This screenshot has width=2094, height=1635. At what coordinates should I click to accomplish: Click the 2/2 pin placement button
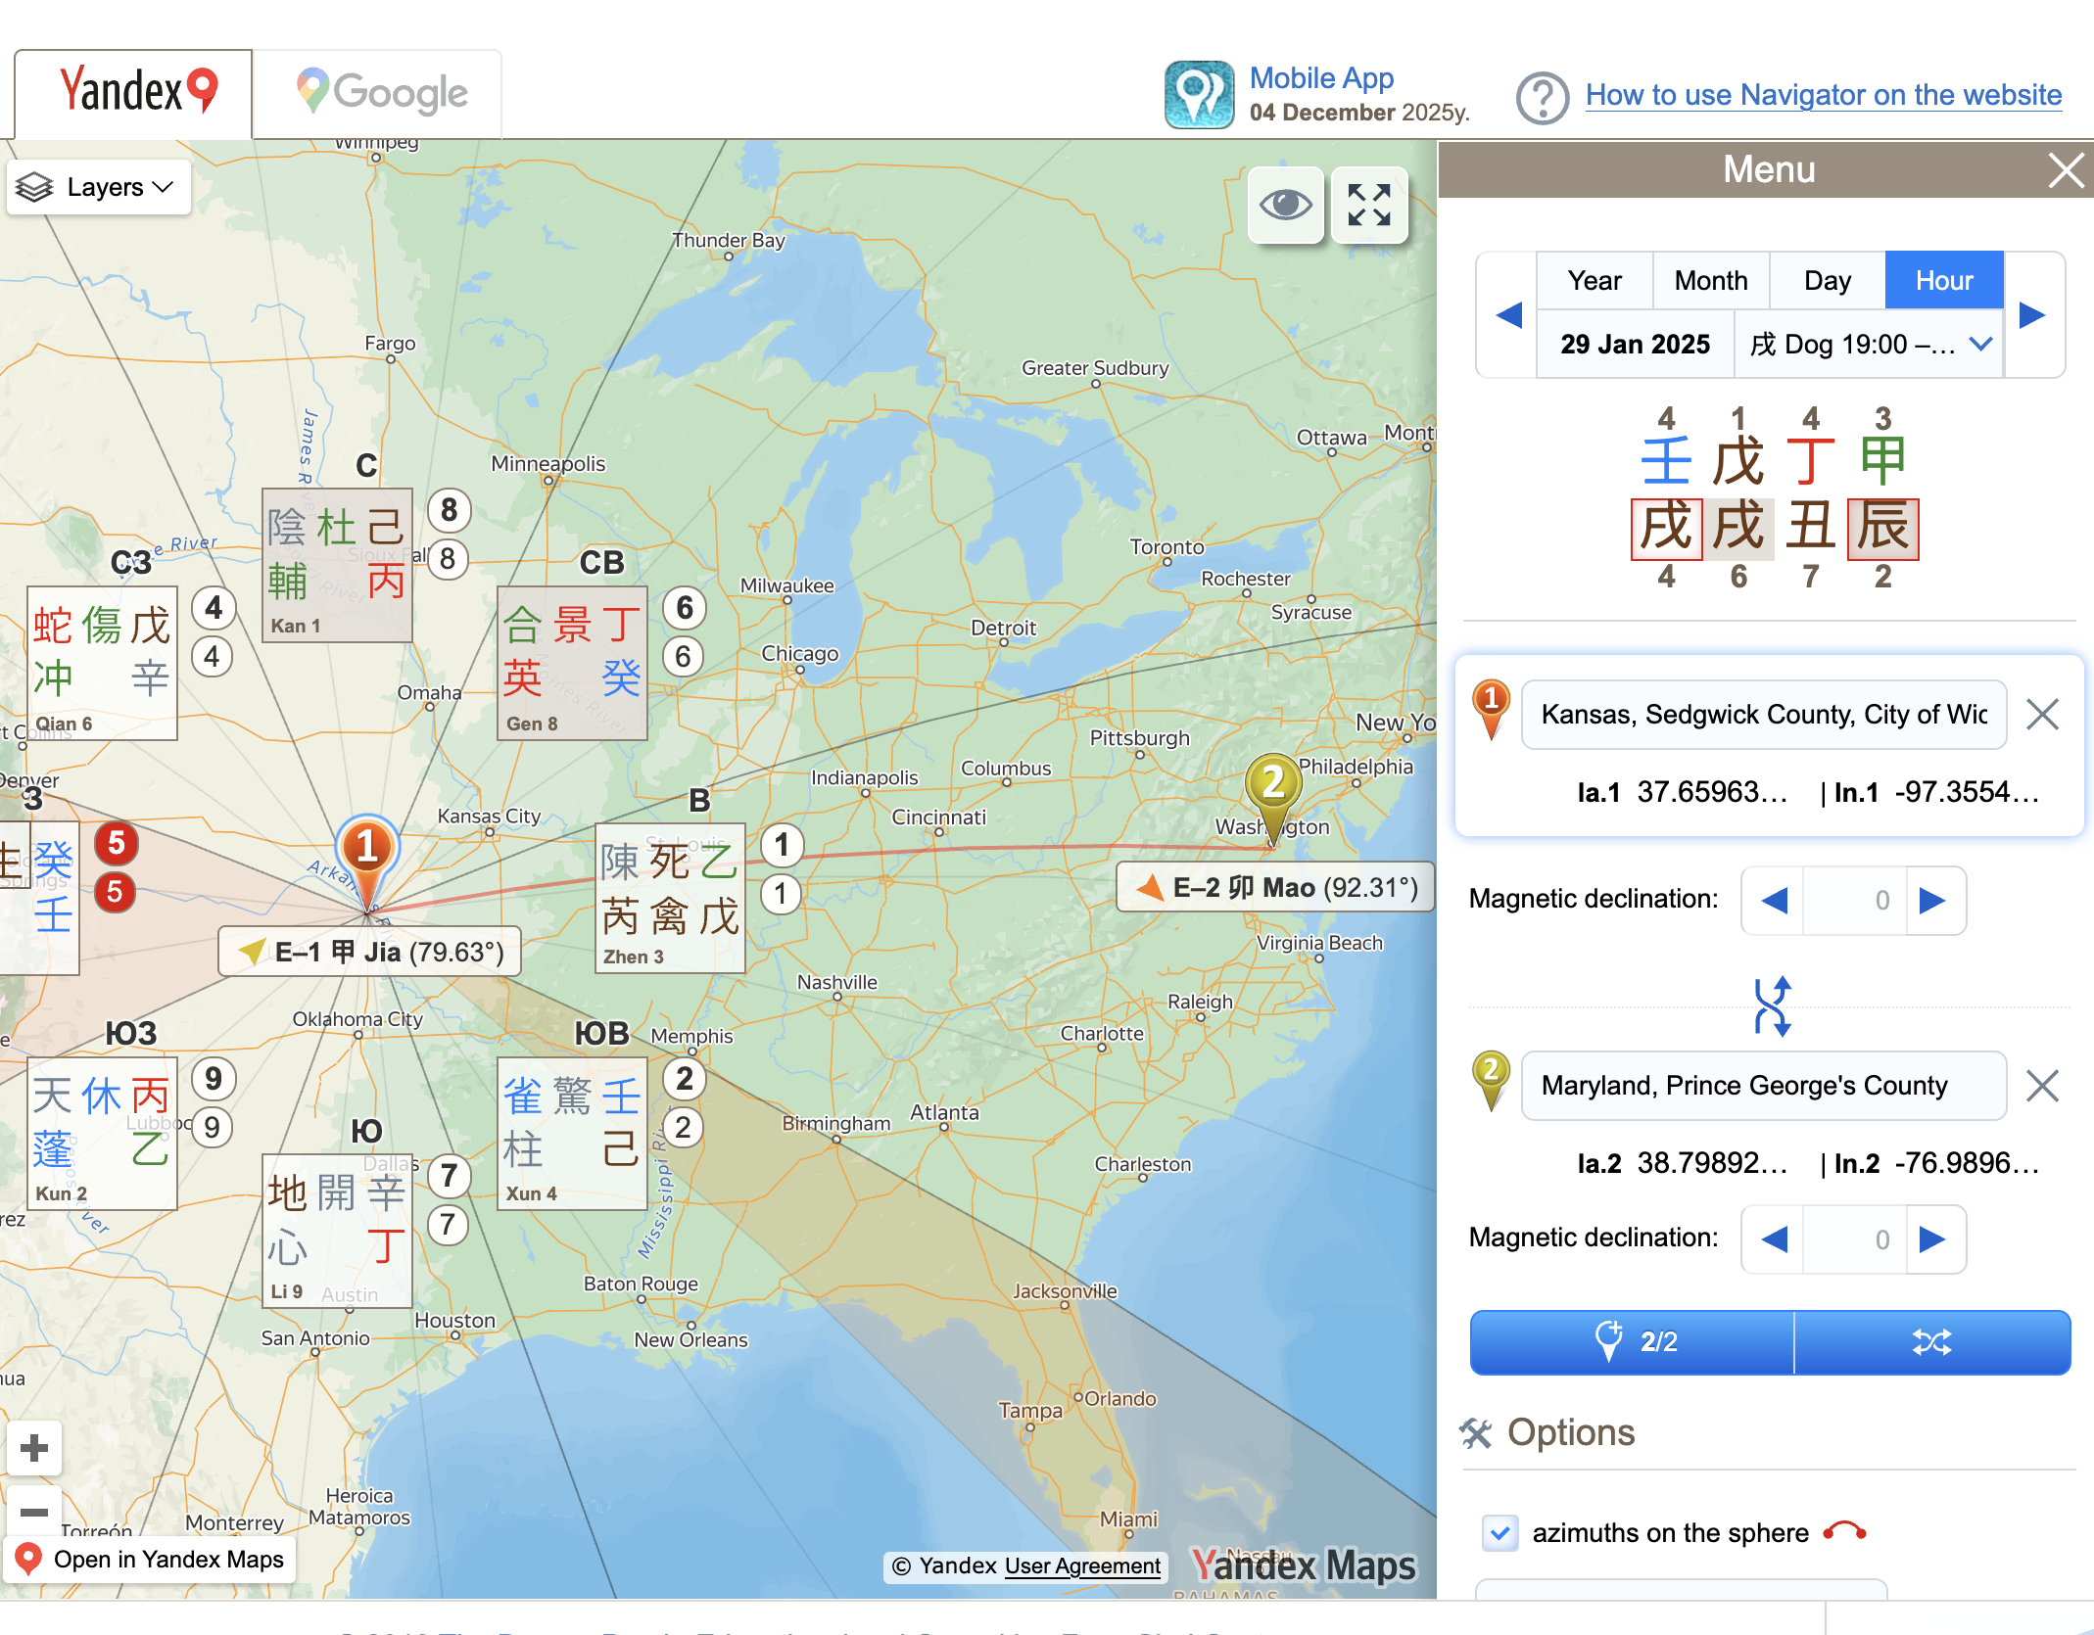pyautogui.click(x=1633, y=1341)
